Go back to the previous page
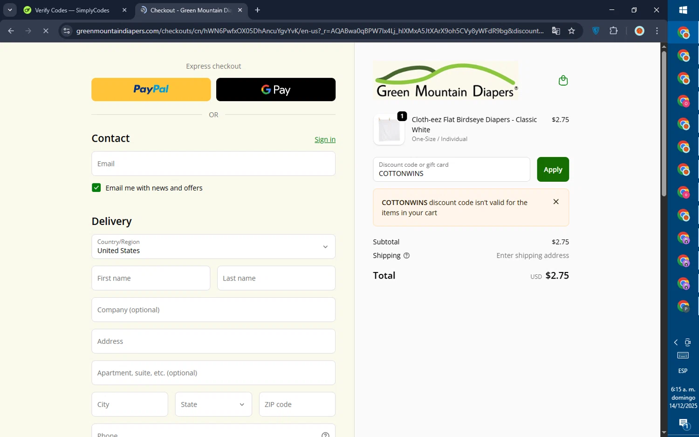Image resolution: width=699 pixels, height=437 pixels. click(x=11, y=31)
